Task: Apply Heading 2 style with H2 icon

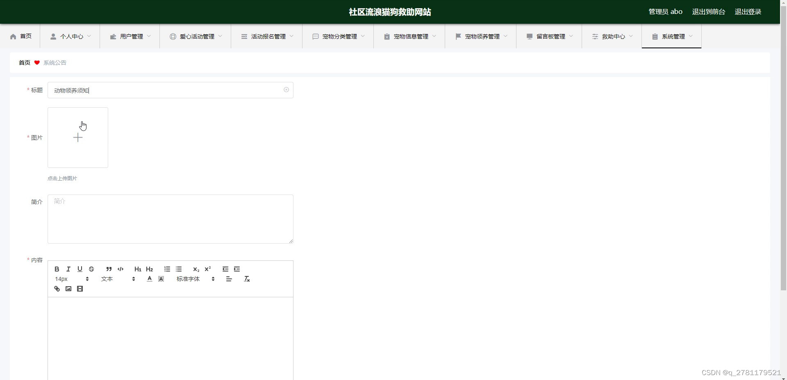Action: click(149, 269)
